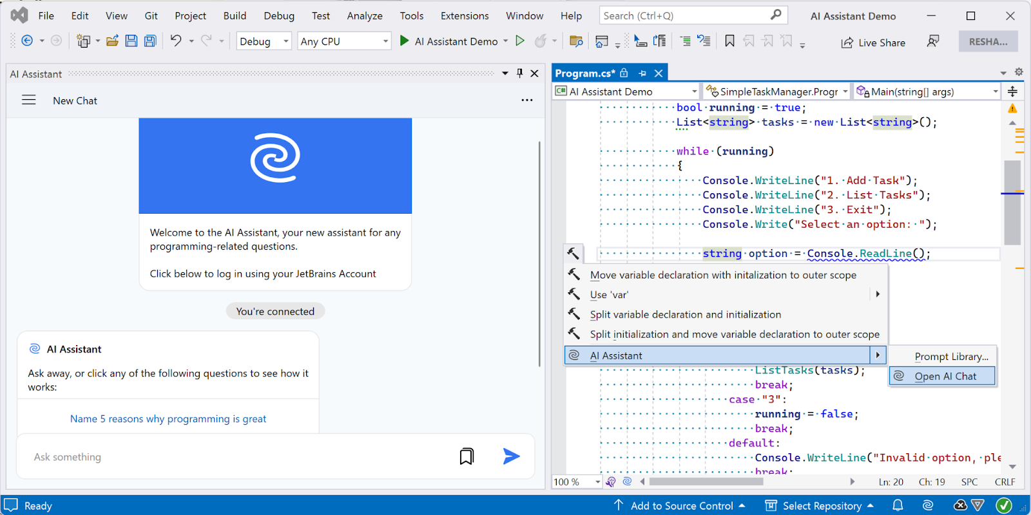The width and height of the screenshot is (1031, 515).
Task: Click the RESHA... account button
Action: tap(988, 41)
